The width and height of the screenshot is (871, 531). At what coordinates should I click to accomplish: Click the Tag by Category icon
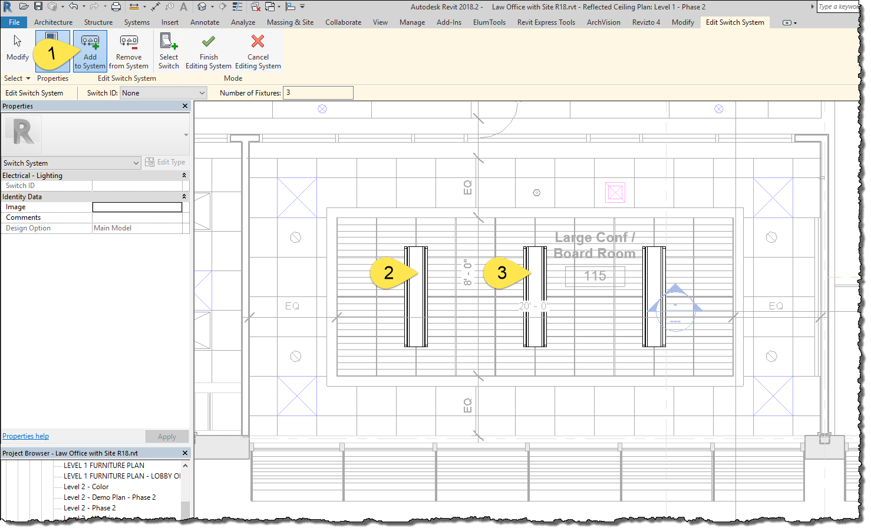(x=170, y=6)
